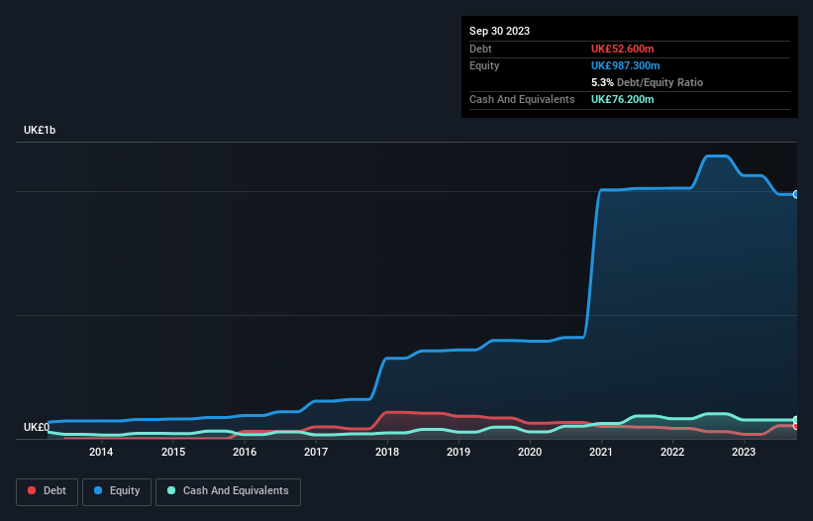Click the 2016 x-axis label
The image size is (813, 521).
click(x=245, y=452)
